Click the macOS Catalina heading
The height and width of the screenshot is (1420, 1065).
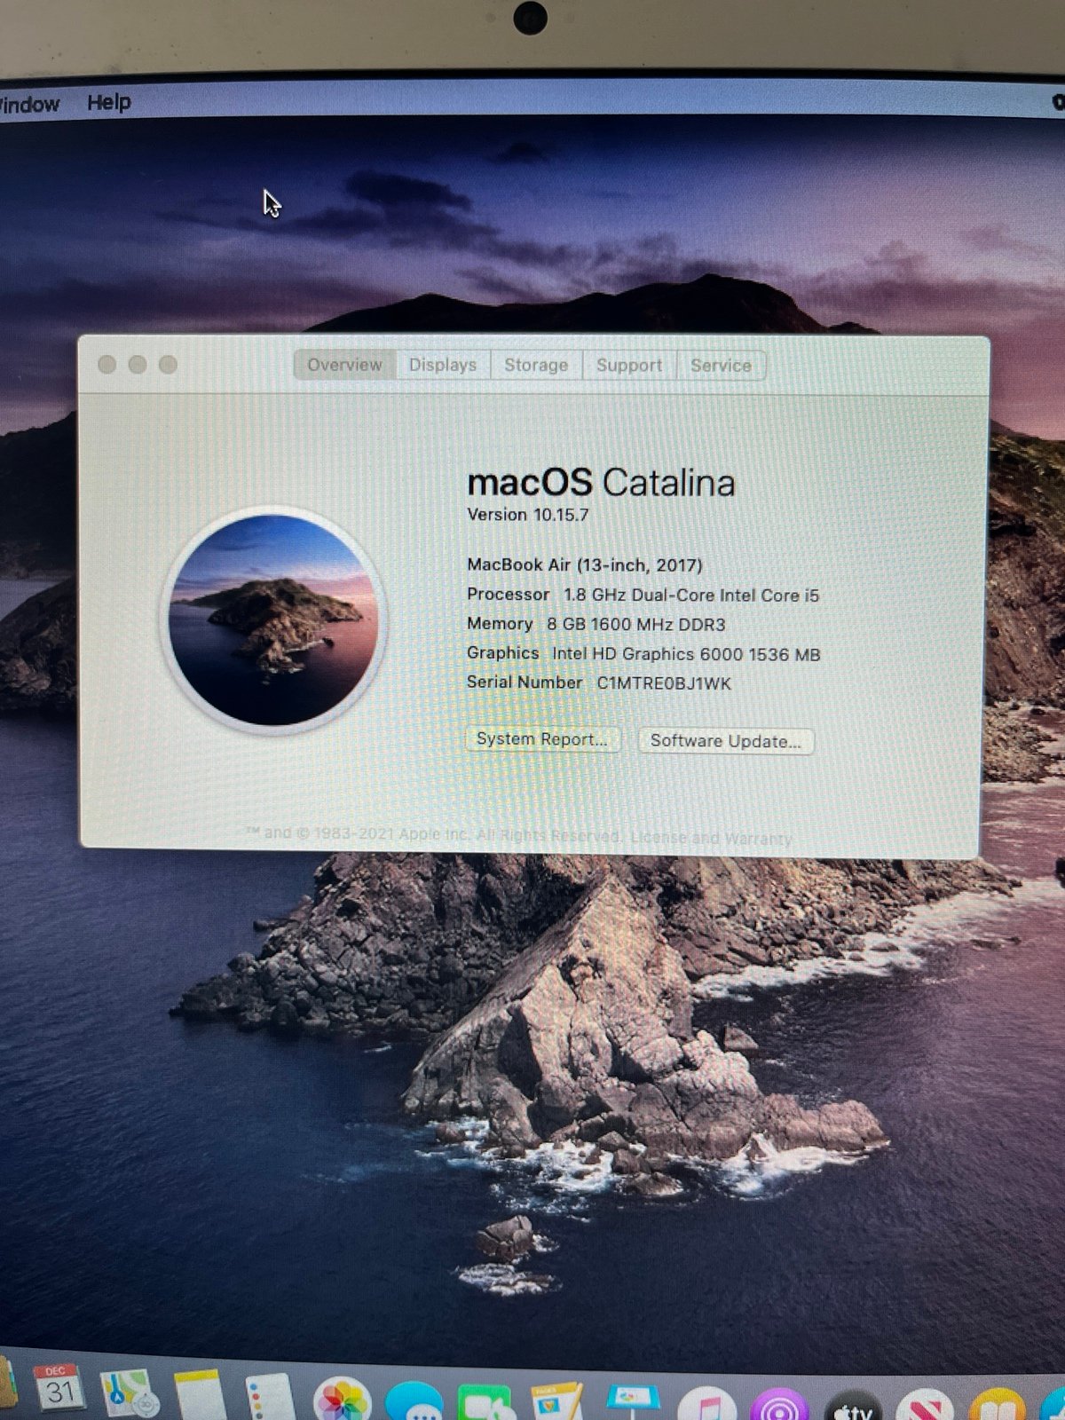(x=601, y=483)
